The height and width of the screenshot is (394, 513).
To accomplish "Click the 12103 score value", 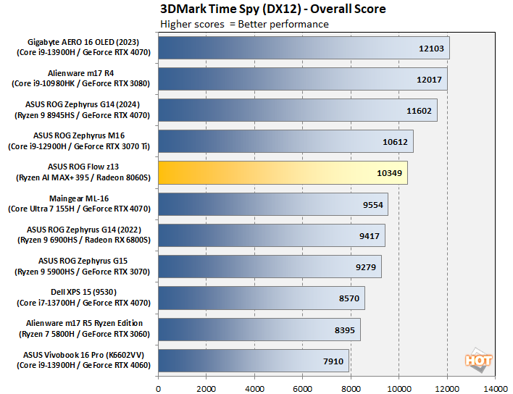I will tap(431, 48).
